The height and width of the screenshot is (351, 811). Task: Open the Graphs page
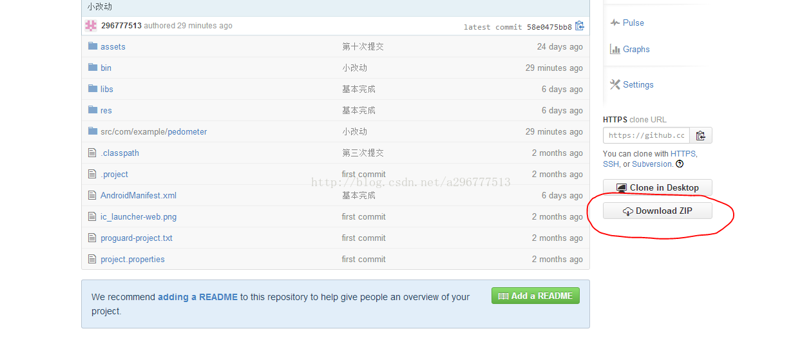click(636, 49)
